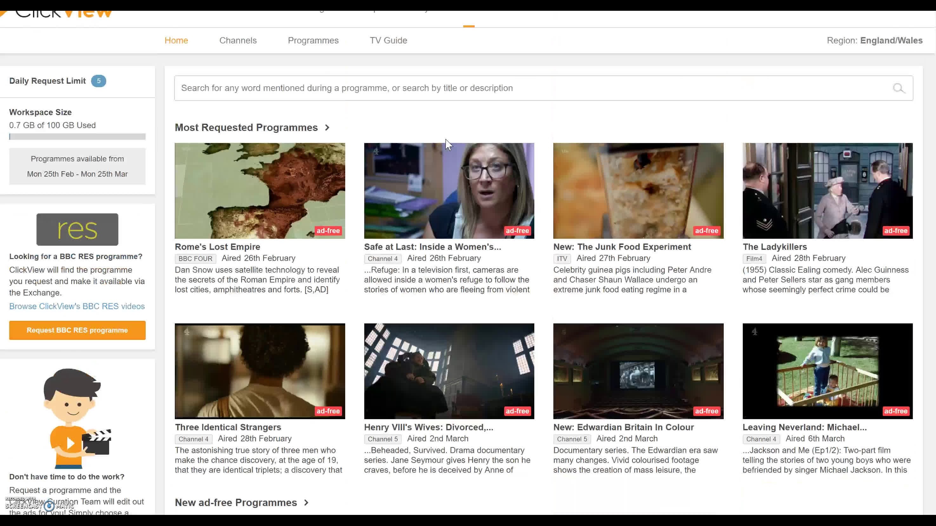Open New: The Junk Food Experiment title
The height and width of the screenshot is (526, 936).
coord(622,247)
